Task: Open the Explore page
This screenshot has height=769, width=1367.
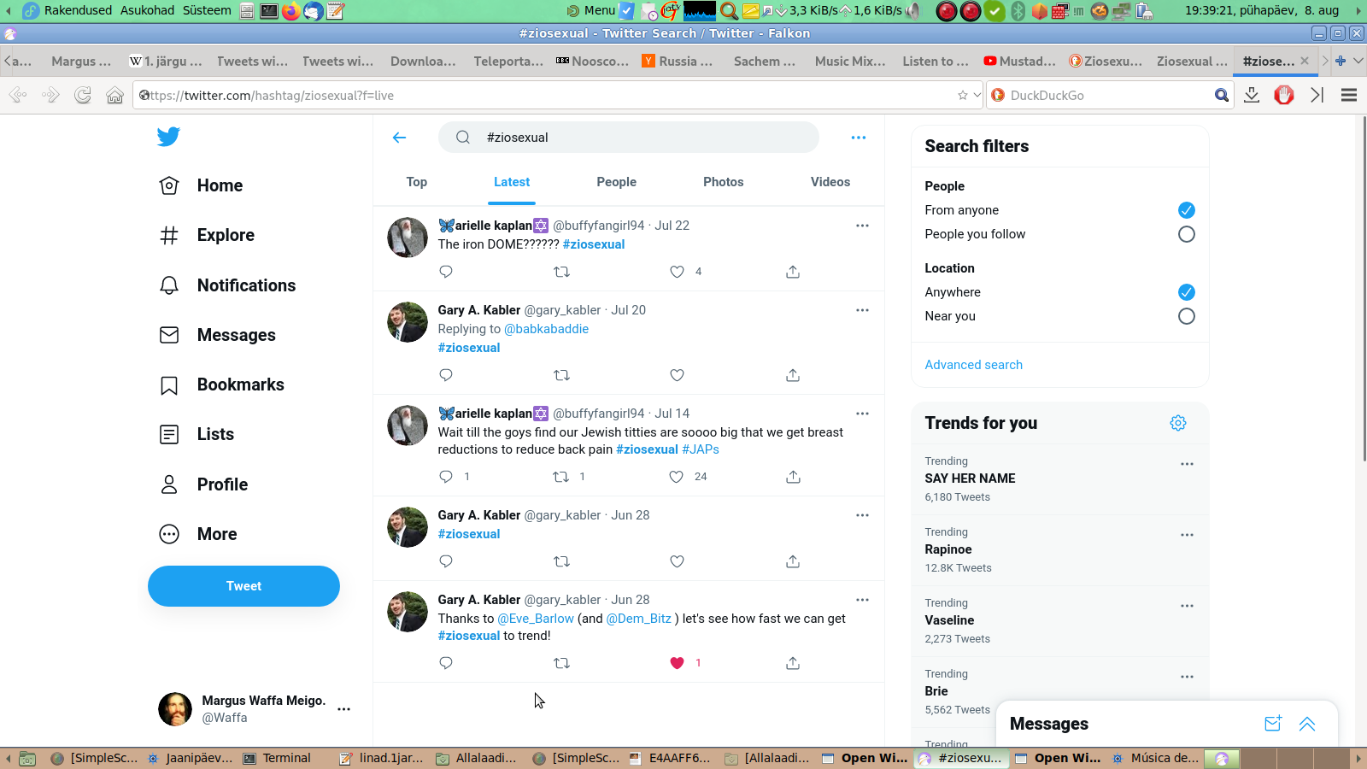Action: [208, 235]
